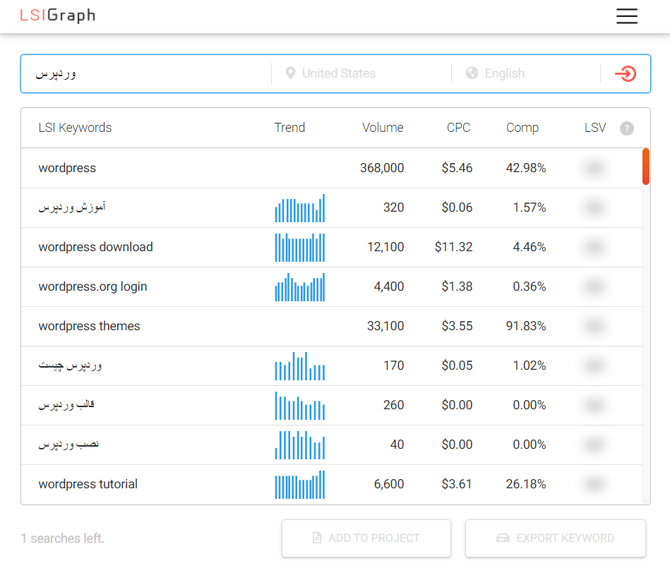Submit search with red arrow icon
This screenshot has width=670, height=580.
click(x=626, y=73)
